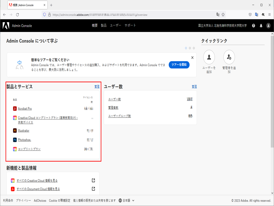274x206 pixels.
Task: Select the second carousel dot indicator
Action: [190, 48]
